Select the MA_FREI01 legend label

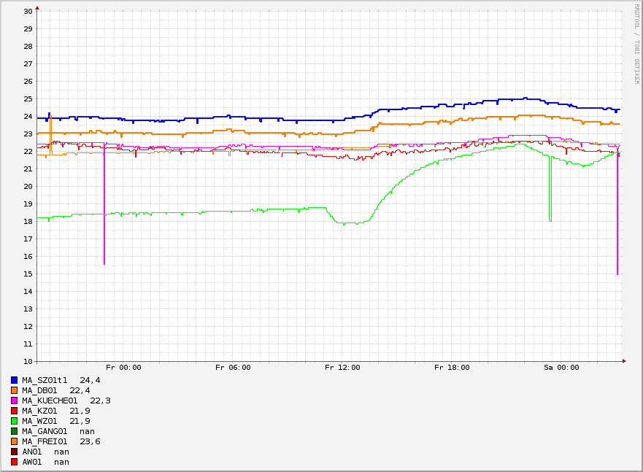pyautogui.click(x=45, y=441)
